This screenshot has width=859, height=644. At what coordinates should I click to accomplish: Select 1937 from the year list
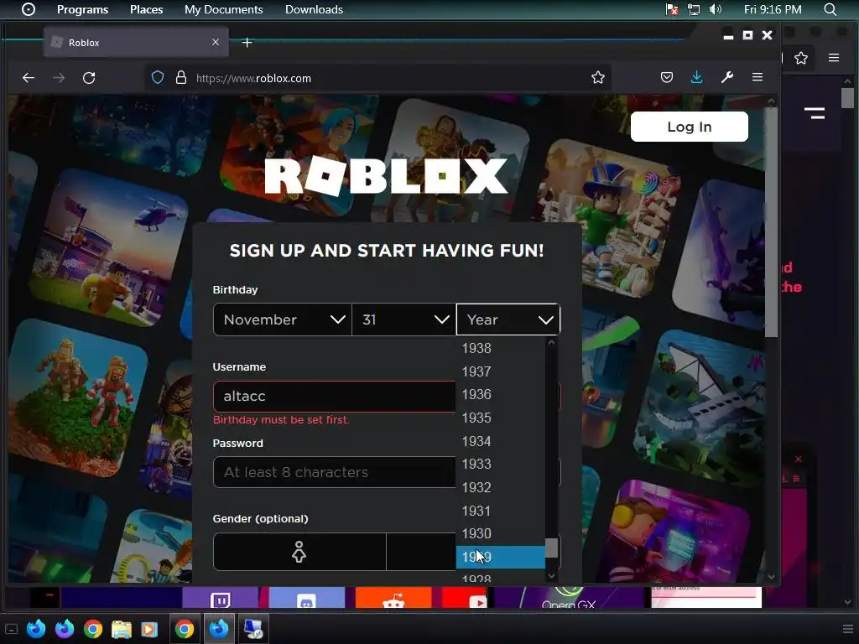501,371
